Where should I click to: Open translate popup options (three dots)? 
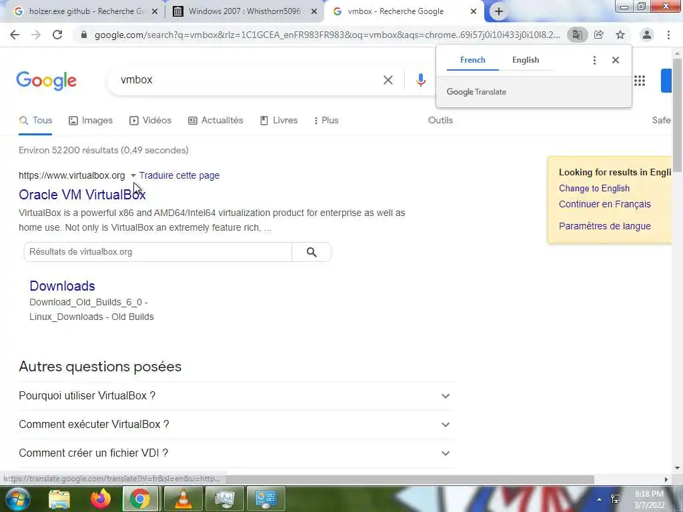point(594,60)
